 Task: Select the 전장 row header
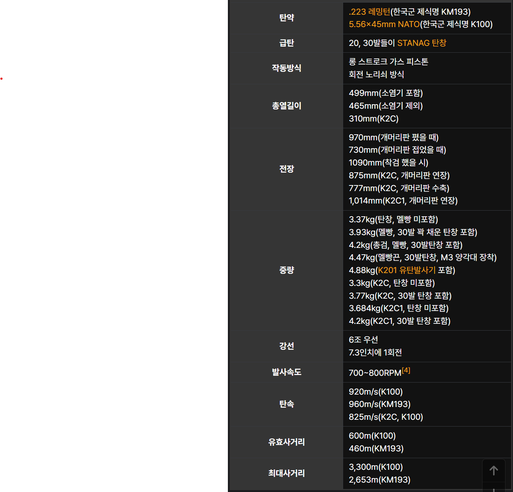[287, 169]
